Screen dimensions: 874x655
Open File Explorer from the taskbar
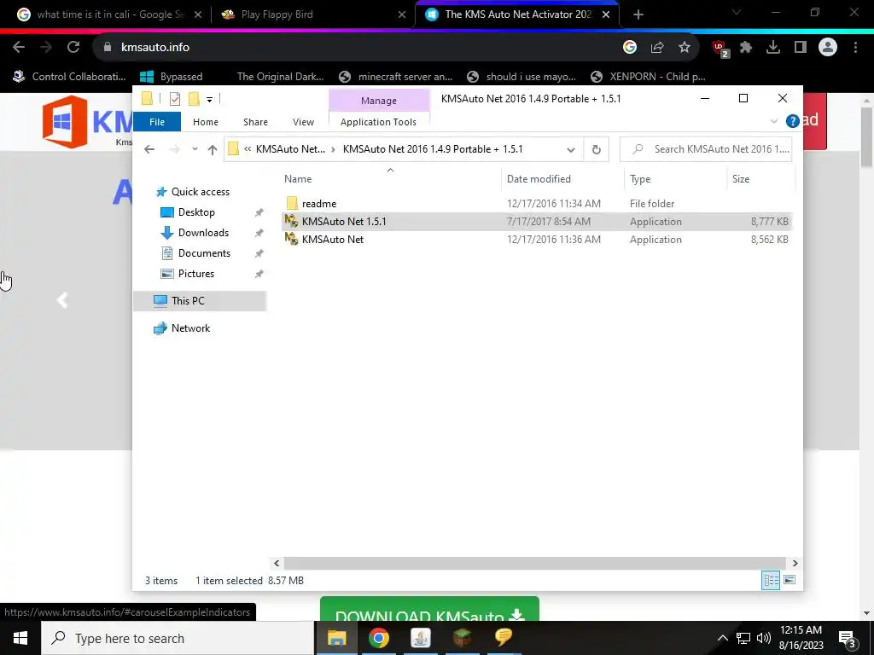[x=336, y=638]
